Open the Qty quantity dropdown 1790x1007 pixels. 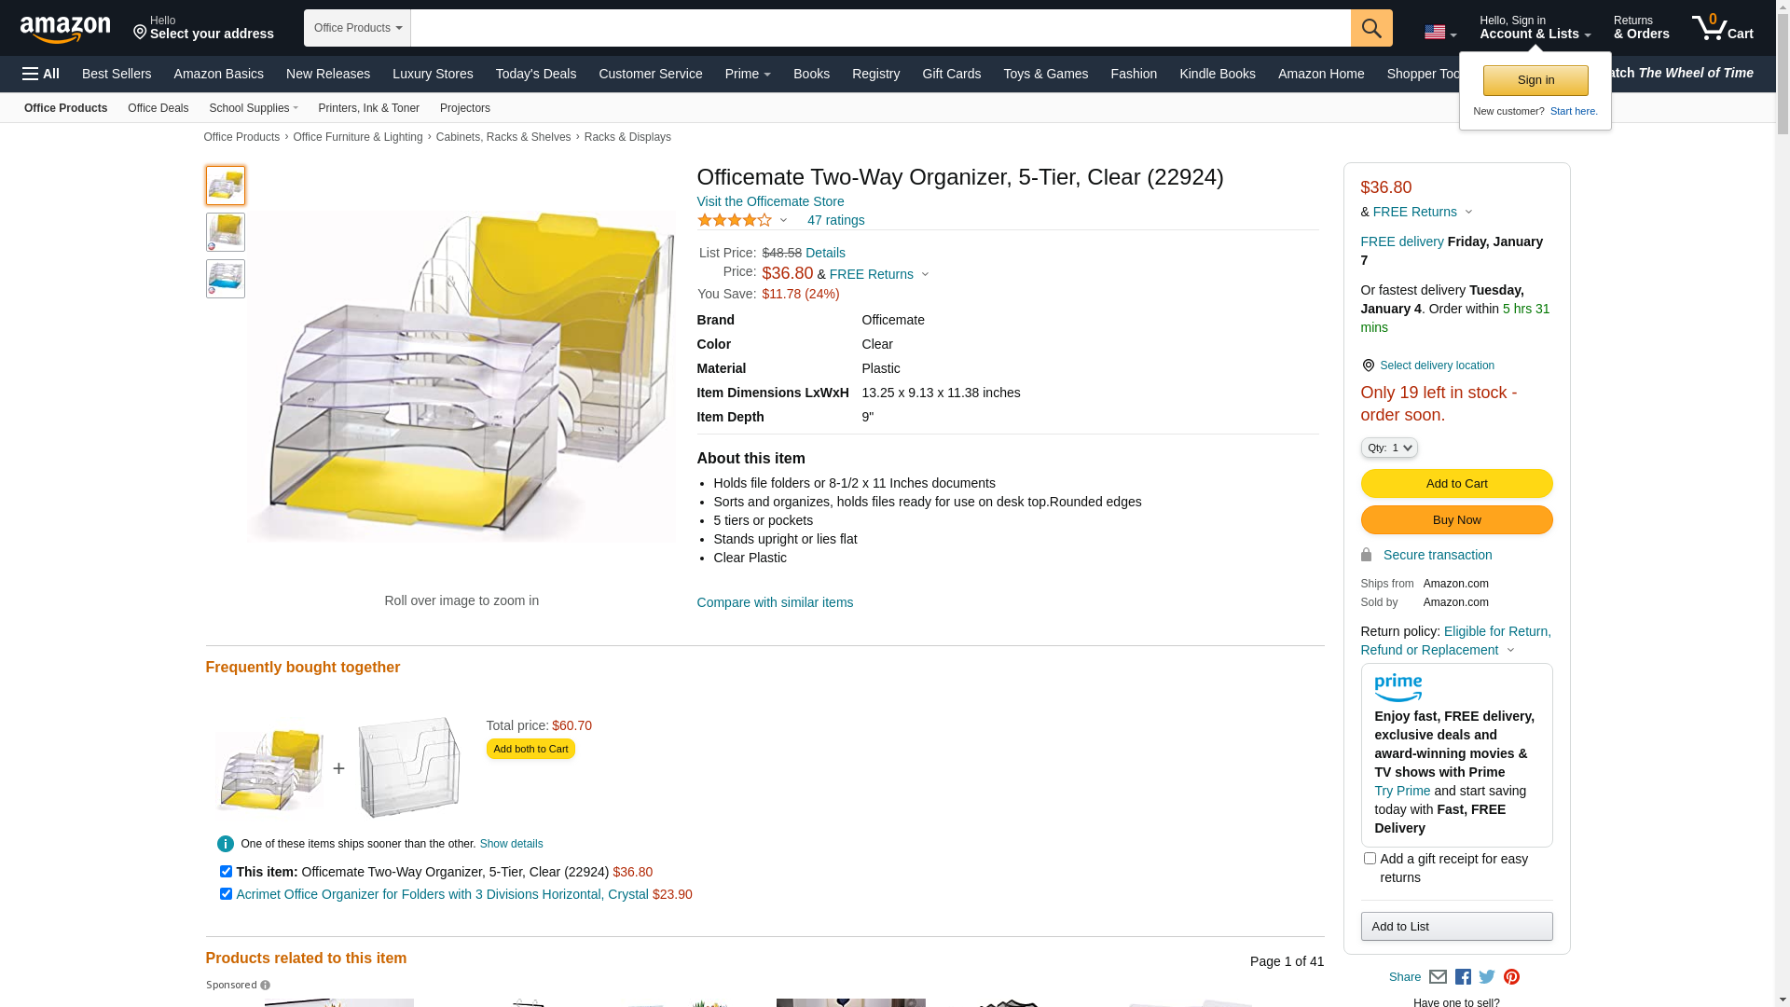(1389, 448)
